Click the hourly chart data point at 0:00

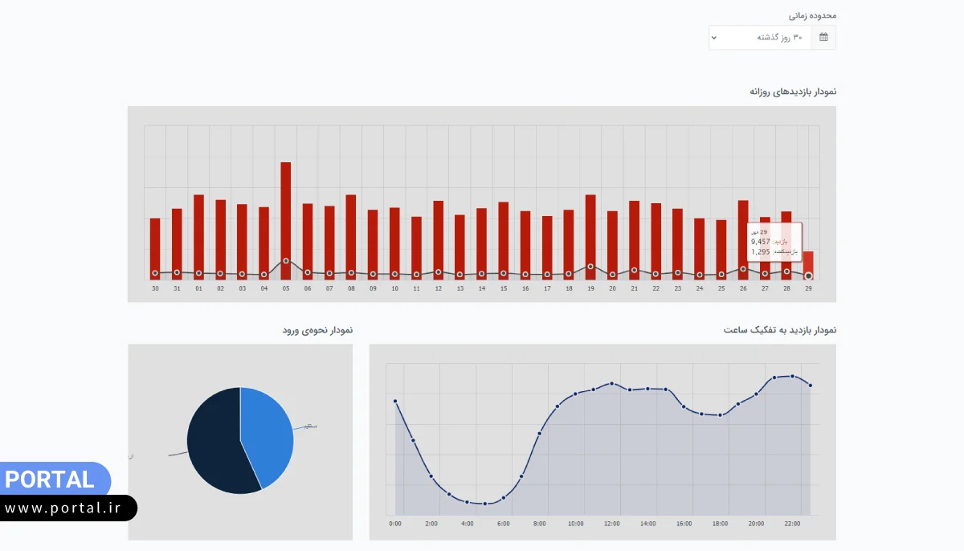(395, 401)
